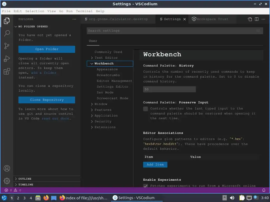Click the settings search filter icon
270x202 pixels.
(x=258, y=31)
